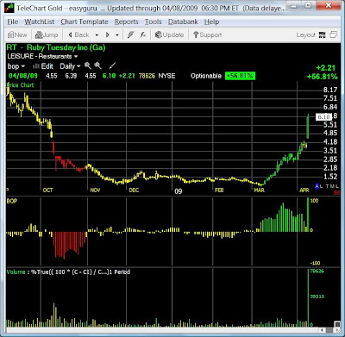Screen dimensions: 345x337
Task: Maximize the TeleChart Gold window
Action: (x=308, y=5)
